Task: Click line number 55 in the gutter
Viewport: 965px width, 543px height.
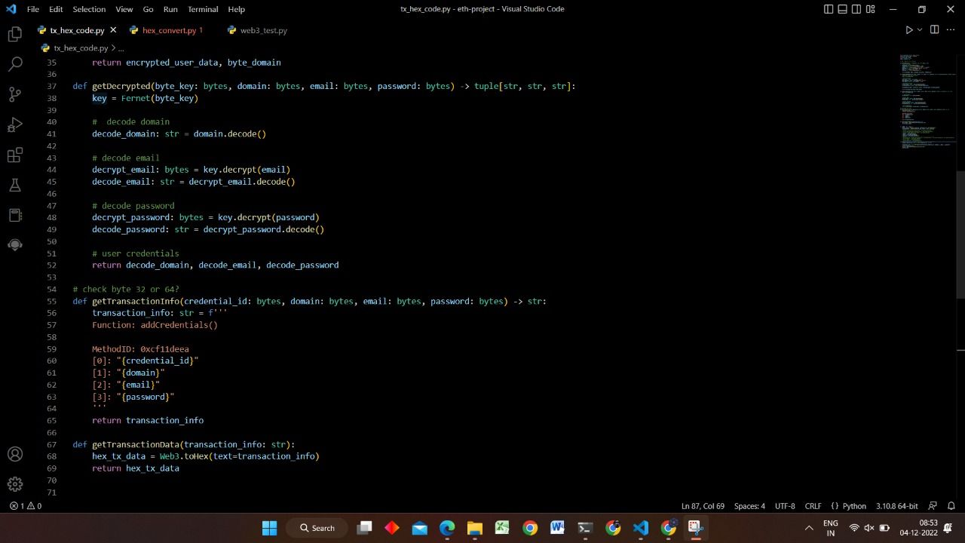Action: [51, 301]
